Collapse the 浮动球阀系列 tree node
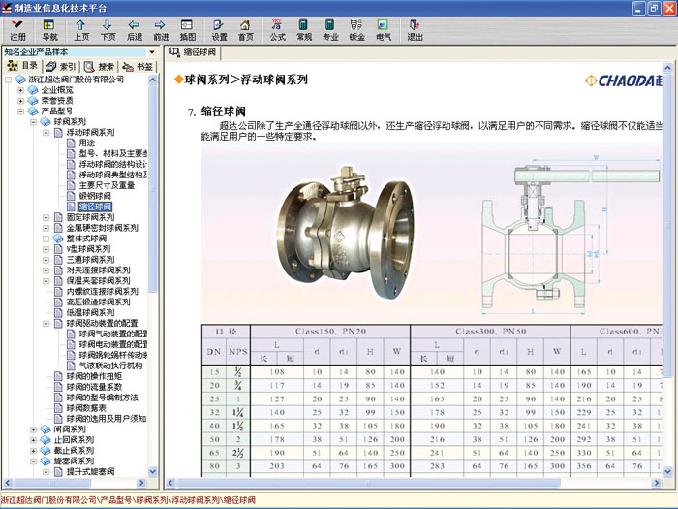The width and height of the screenshot is (678, 509). pos(46,132)
